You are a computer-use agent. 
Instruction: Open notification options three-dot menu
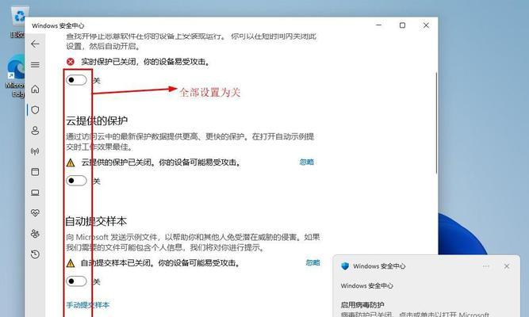486,266
